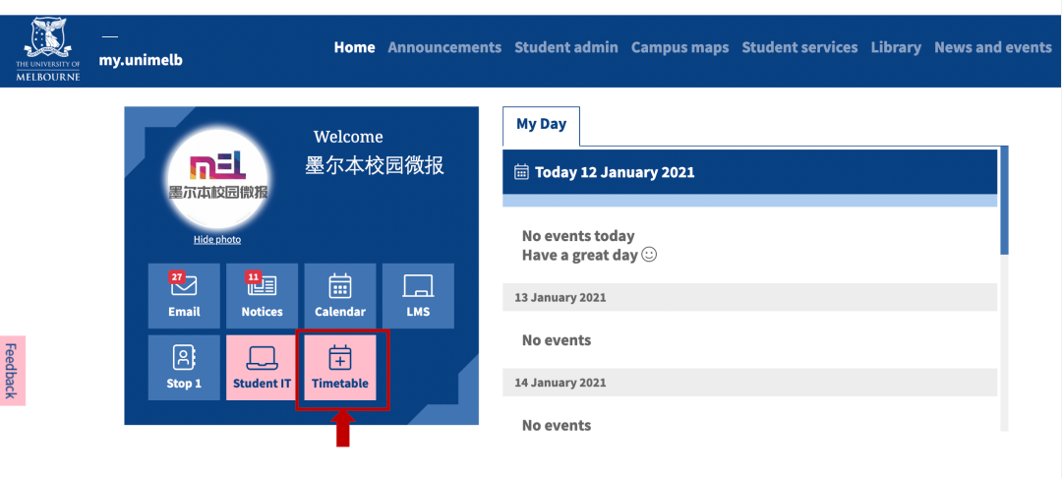Click the 'No events today' message
This screenshot has height=478, width=1062.
point(578,236)
